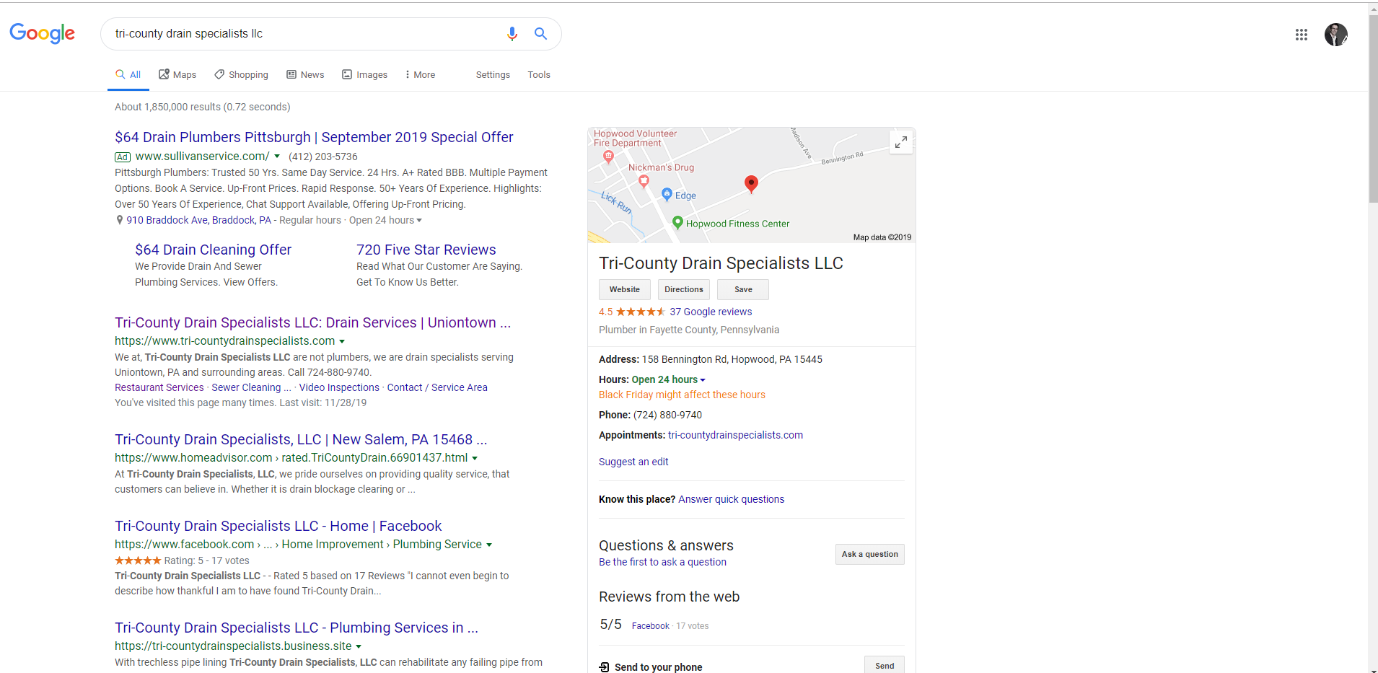Click the Black Friday hours notice
The width and height of the screenshot is (1378, 673).
pos(682,395)
